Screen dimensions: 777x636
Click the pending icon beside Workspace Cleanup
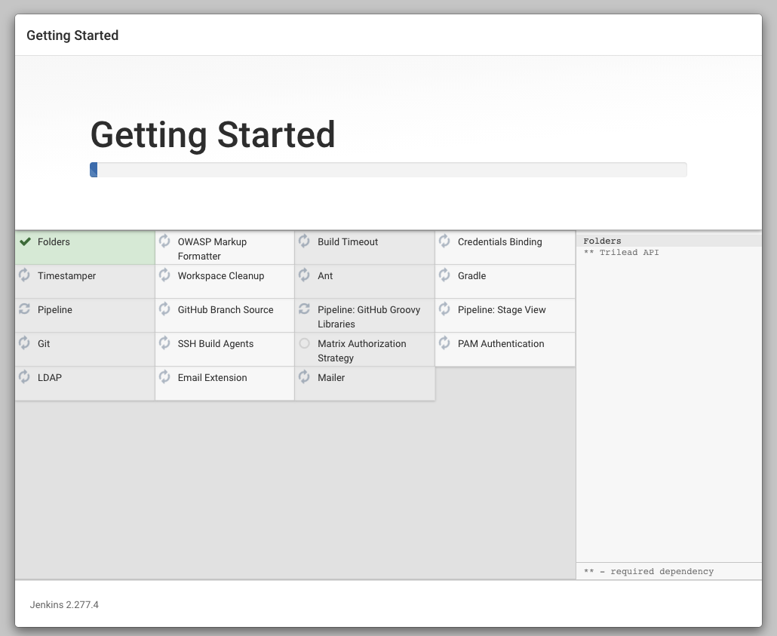point(164,275)
